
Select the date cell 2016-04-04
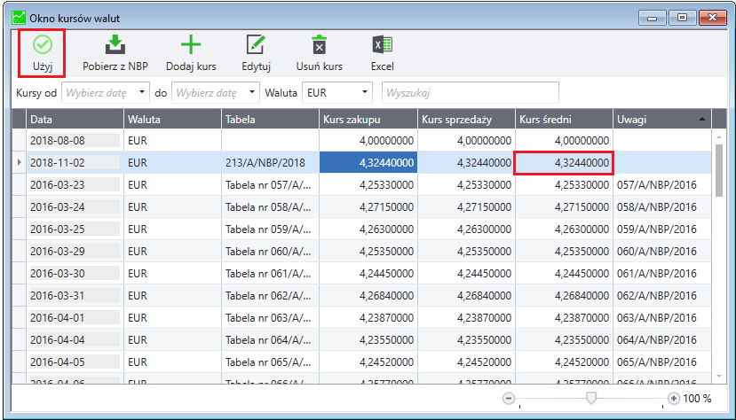[75, 340]
